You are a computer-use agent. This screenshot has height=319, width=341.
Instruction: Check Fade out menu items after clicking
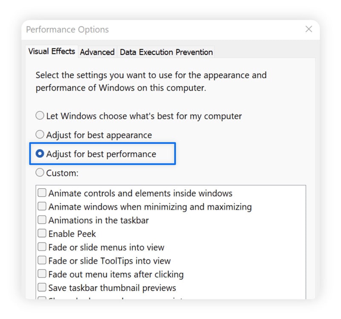coord(42,274)
